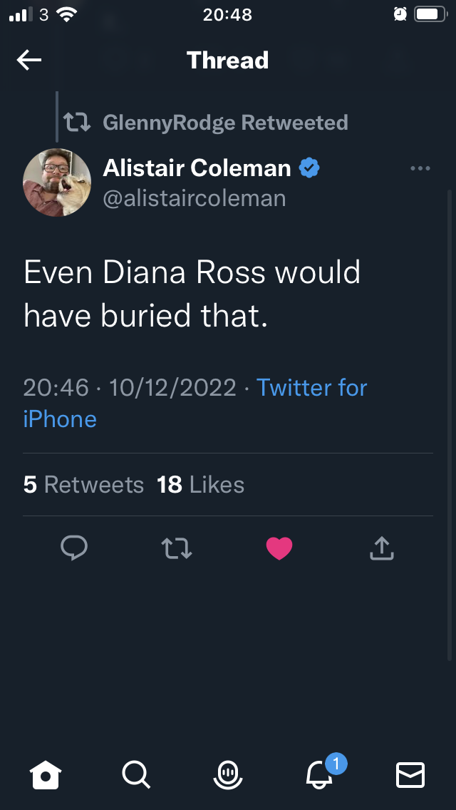View Alistair Coleman's profile picture
The image size is (456, 810).
point(57,183)
